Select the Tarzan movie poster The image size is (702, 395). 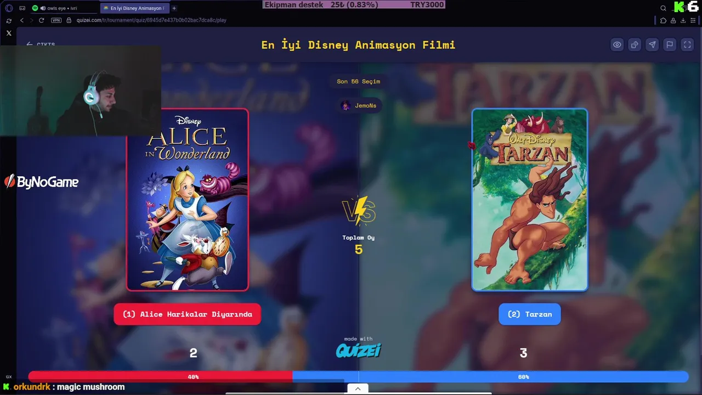[x=530, y=200]
